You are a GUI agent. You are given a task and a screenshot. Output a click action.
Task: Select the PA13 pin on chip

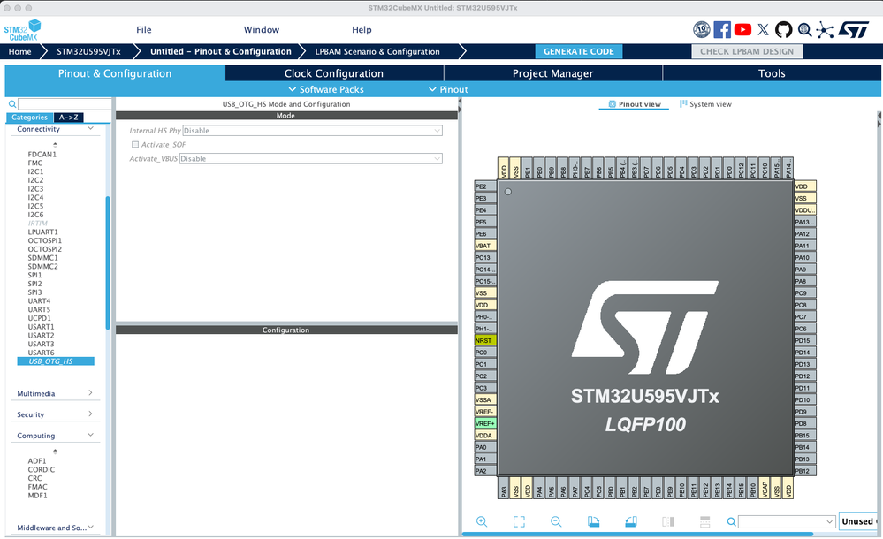[804, 222]
